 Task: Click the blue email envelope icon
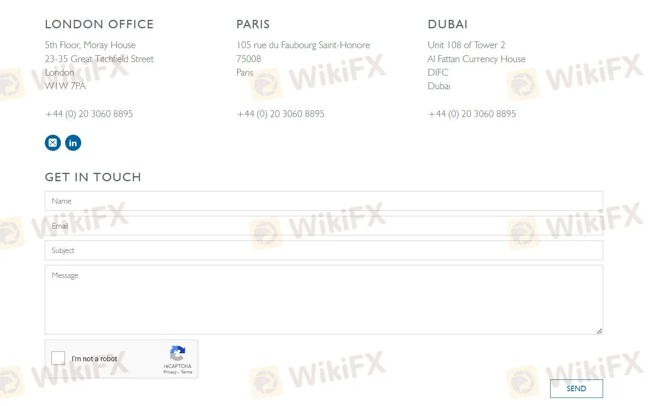click(x=53, y=143)
